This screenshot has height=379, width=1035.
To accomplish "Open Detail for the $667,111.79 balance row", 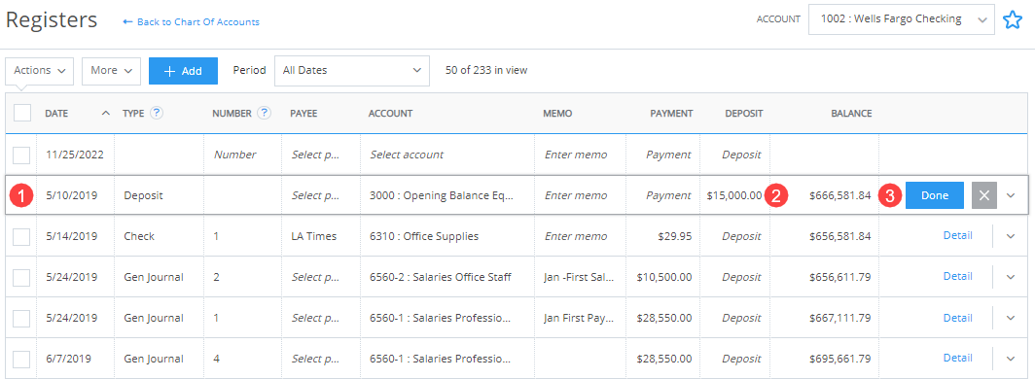I will 958,317.
